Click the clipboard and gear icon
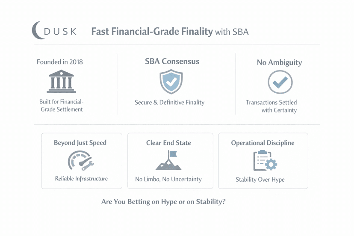Screen dimensions: 354x236 coord(265,161)
